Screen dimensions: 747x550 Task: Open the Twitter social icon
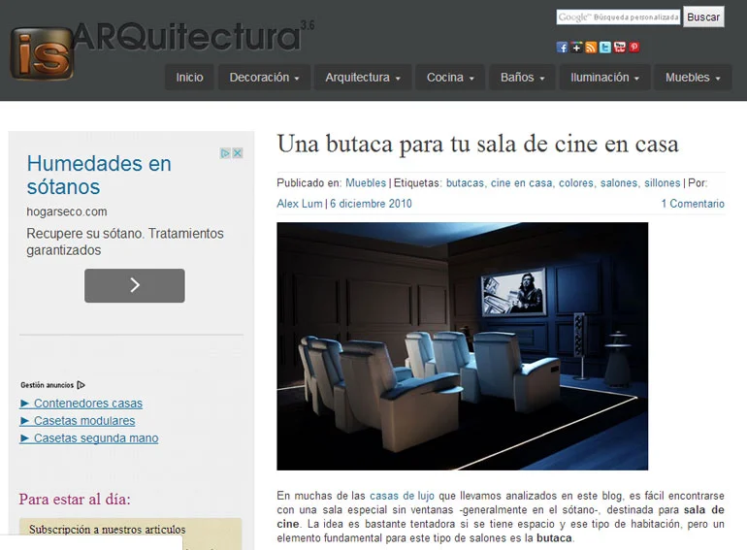click(605, 48)
